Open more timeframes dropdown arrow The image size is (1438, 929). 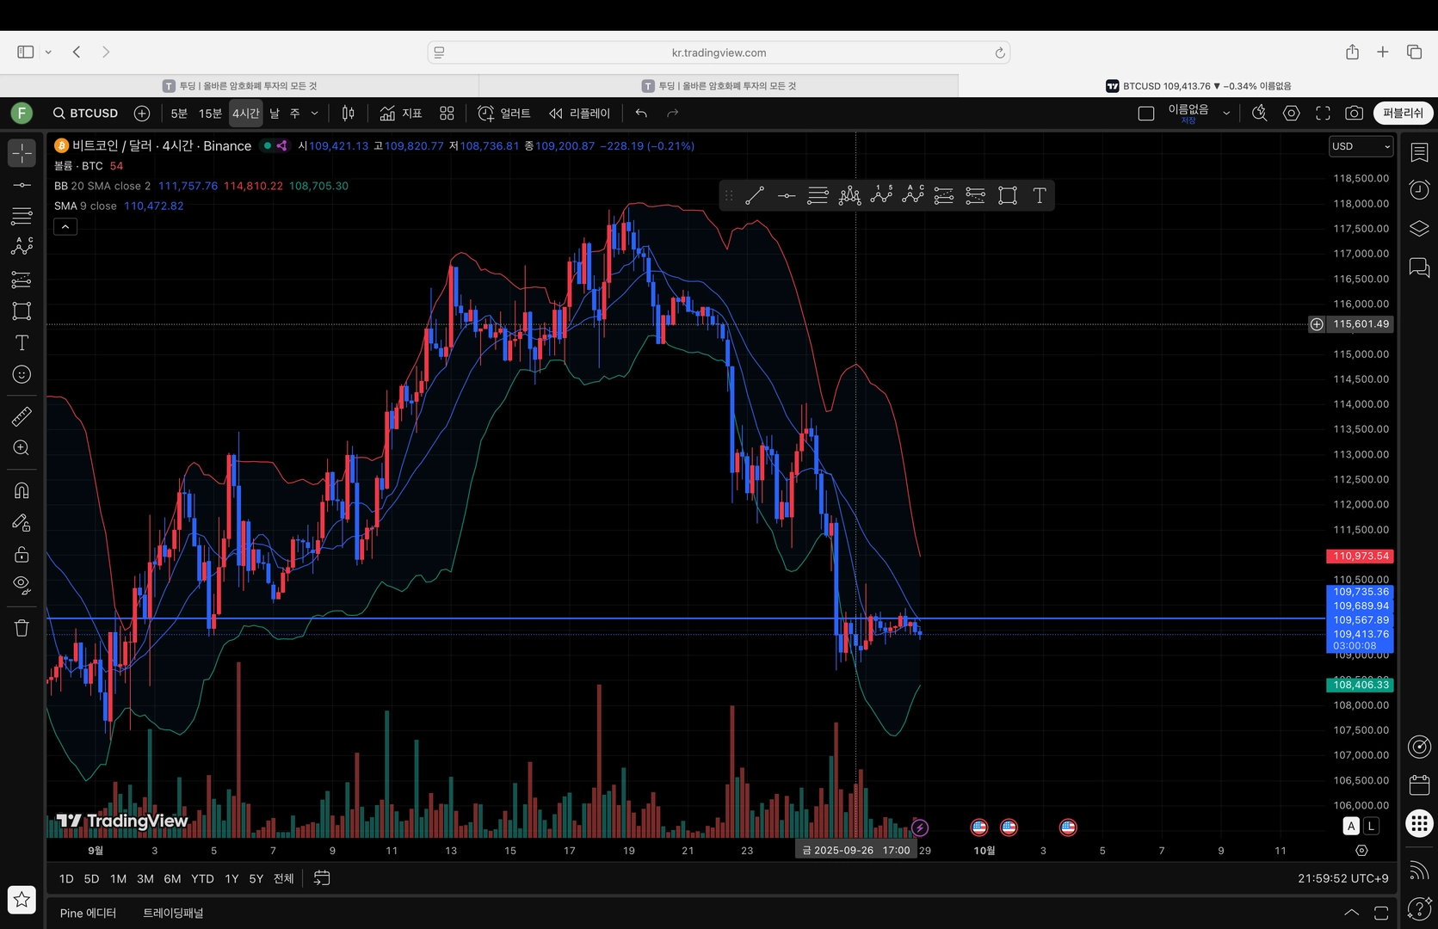(x=314, y=114)
